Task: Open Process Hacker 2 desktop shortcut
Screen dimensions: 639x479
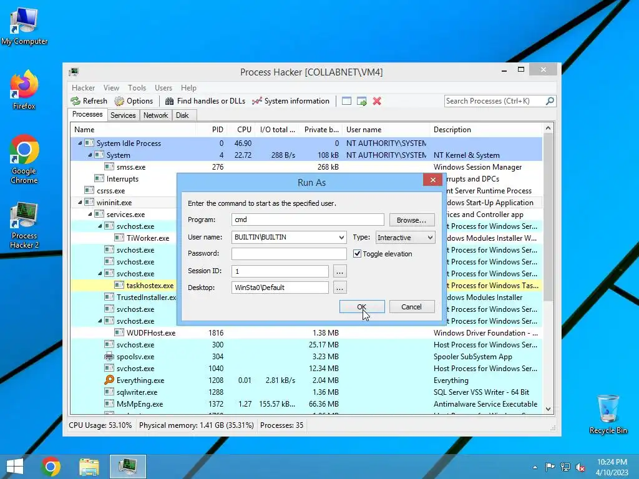Action: (x=24, y=225)
